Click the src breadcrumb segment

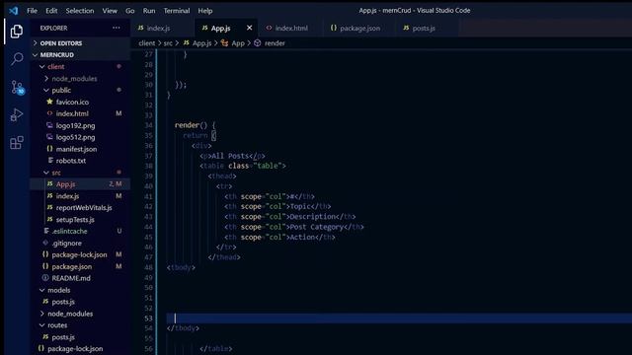point(168,43)
